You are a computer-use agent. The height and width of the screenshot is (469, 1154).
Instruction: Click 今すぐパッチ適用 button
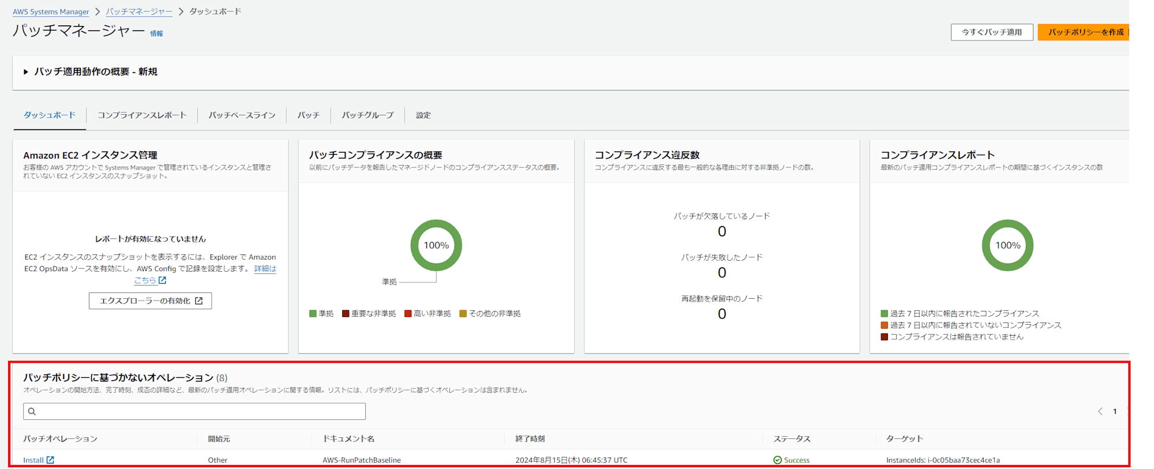pos(991,32)
